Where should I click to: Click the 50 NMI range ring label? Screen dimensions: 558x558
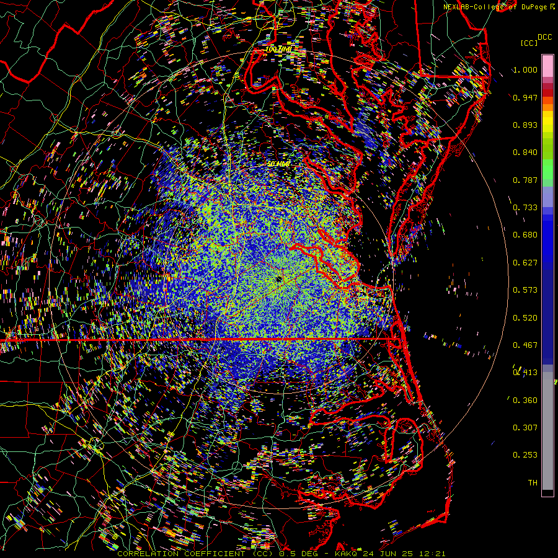pyautogui.click(x=278, y=164)
